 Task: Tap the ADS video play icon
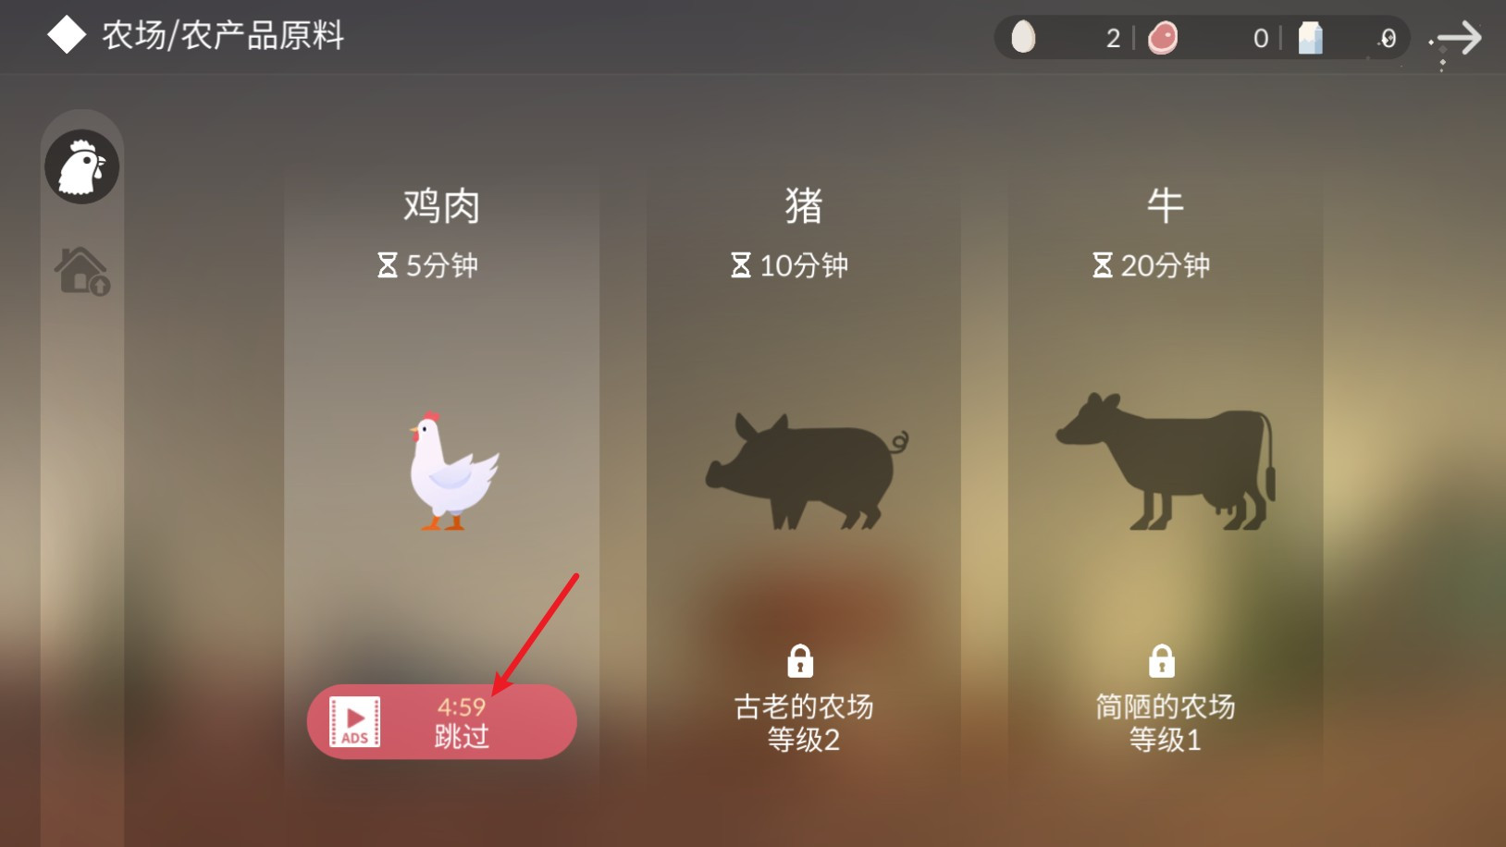[x=355, y=722]
